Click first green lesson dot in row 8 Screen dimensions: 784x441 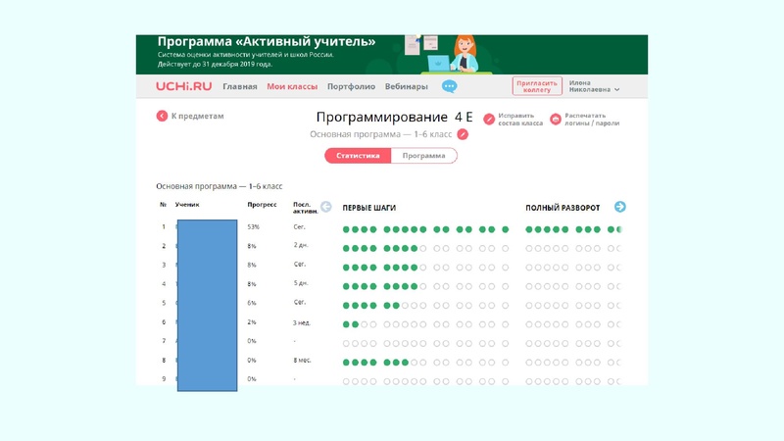click(346, 363)
